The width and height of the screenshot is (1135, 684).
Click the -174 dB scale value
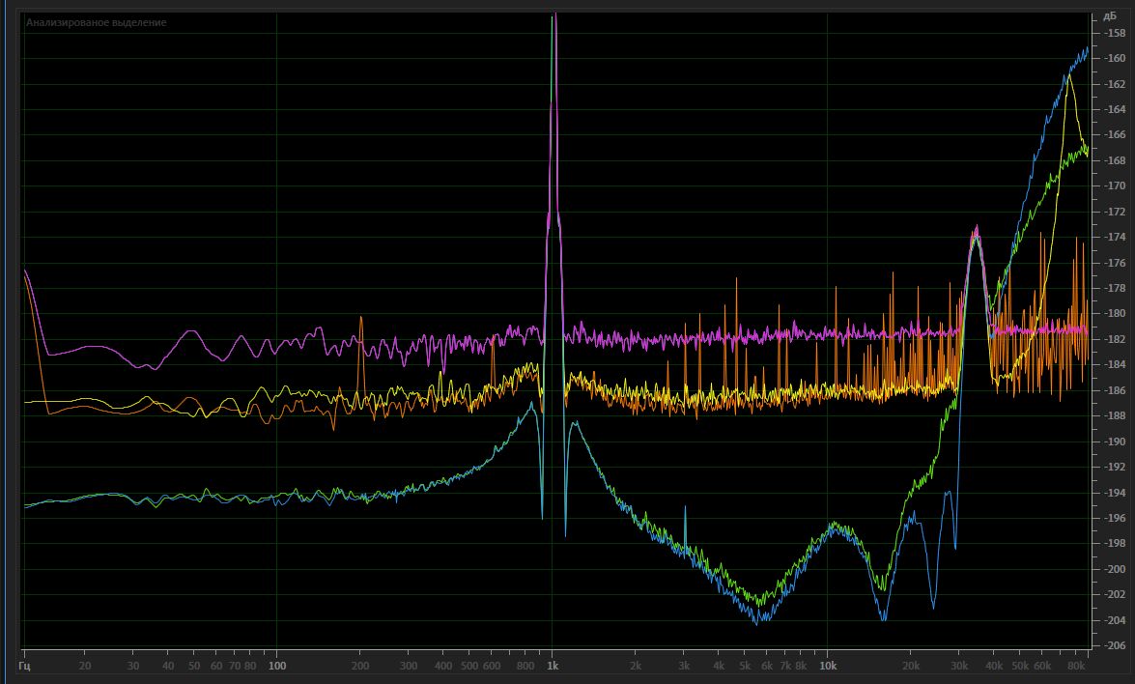pos(1114,237)
